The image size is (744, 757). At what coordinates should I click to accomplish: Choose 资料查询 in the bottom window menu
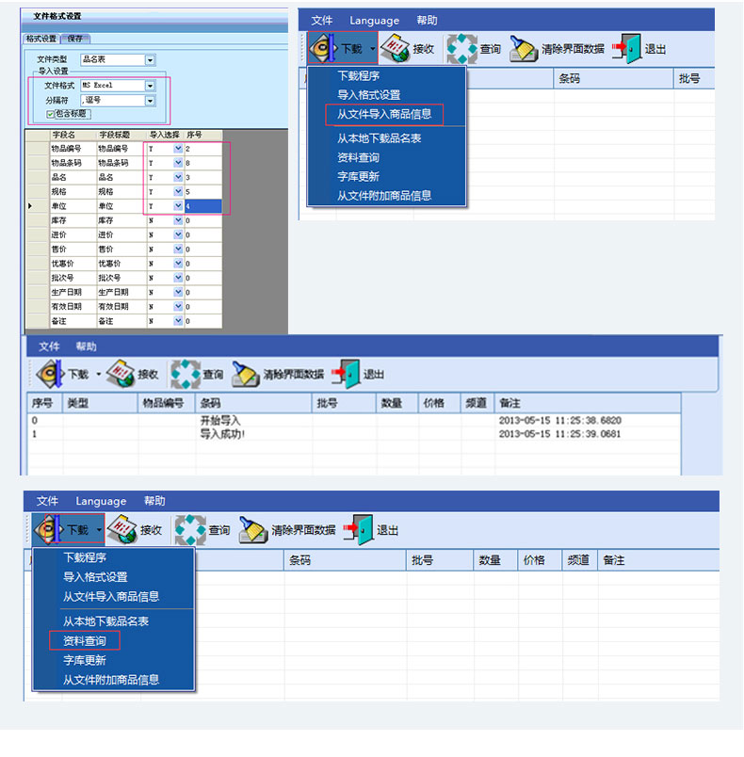85,640
